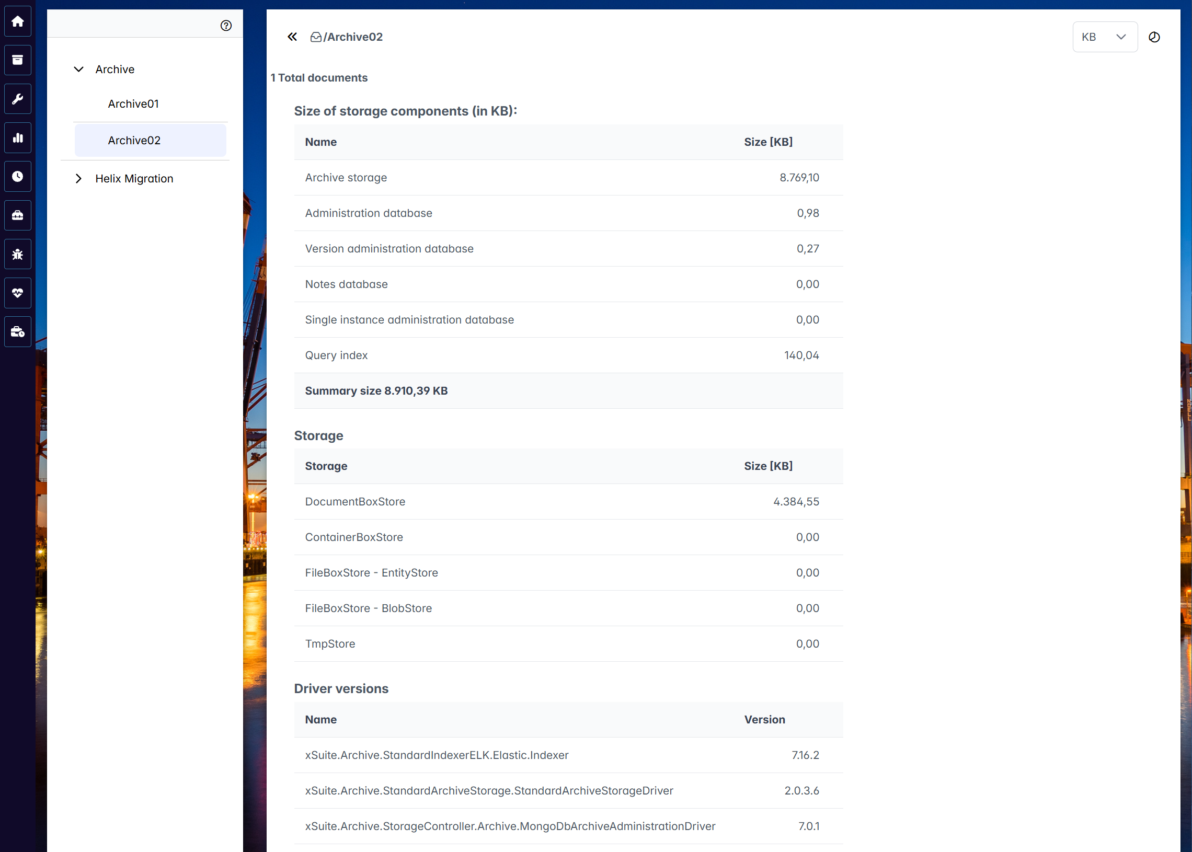1192x852 pixels.
Task: Expand the Helix Migration node
Action: click(79, 179)
